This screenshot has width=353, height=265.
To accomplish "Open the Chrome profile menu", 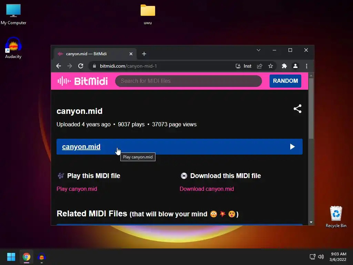I will click(295, 66).
